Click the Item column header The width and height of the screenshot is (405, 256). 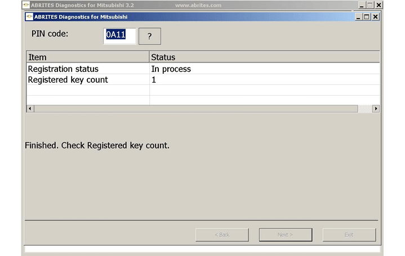pyautogui.click(x=87, y=57)
